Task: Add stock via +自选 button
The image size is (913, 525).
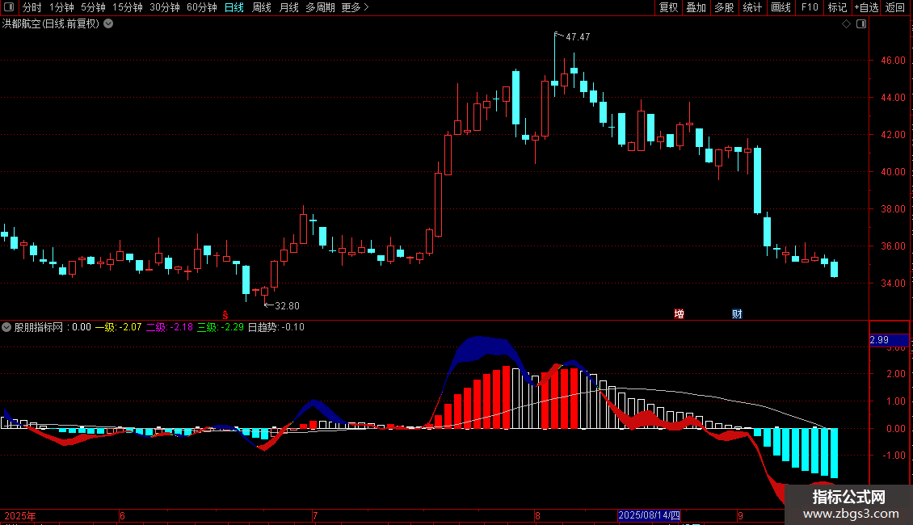Action: pos(866,7)
